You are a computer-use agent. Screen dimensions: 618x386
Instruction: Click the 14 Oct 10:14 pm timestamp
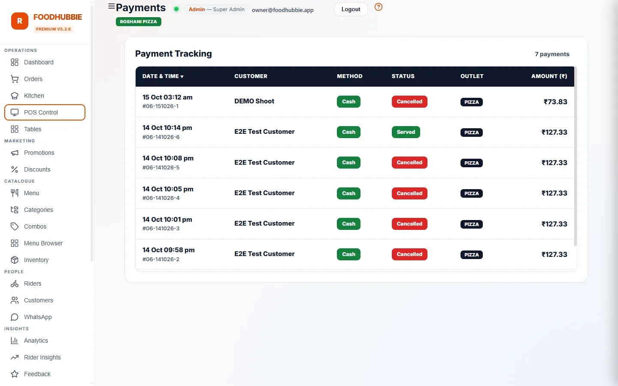[x=167, y=128]
